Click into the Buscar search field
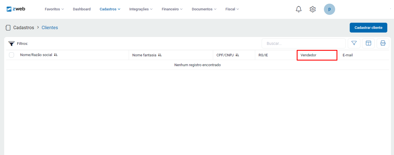Screen dimensions: 394x155 point(303,43)
